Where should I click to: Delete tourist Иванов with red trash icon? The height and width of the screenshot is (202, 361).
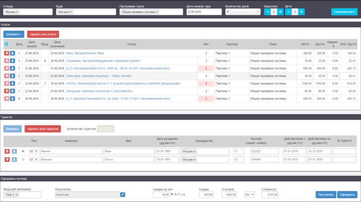pos(7,152)
